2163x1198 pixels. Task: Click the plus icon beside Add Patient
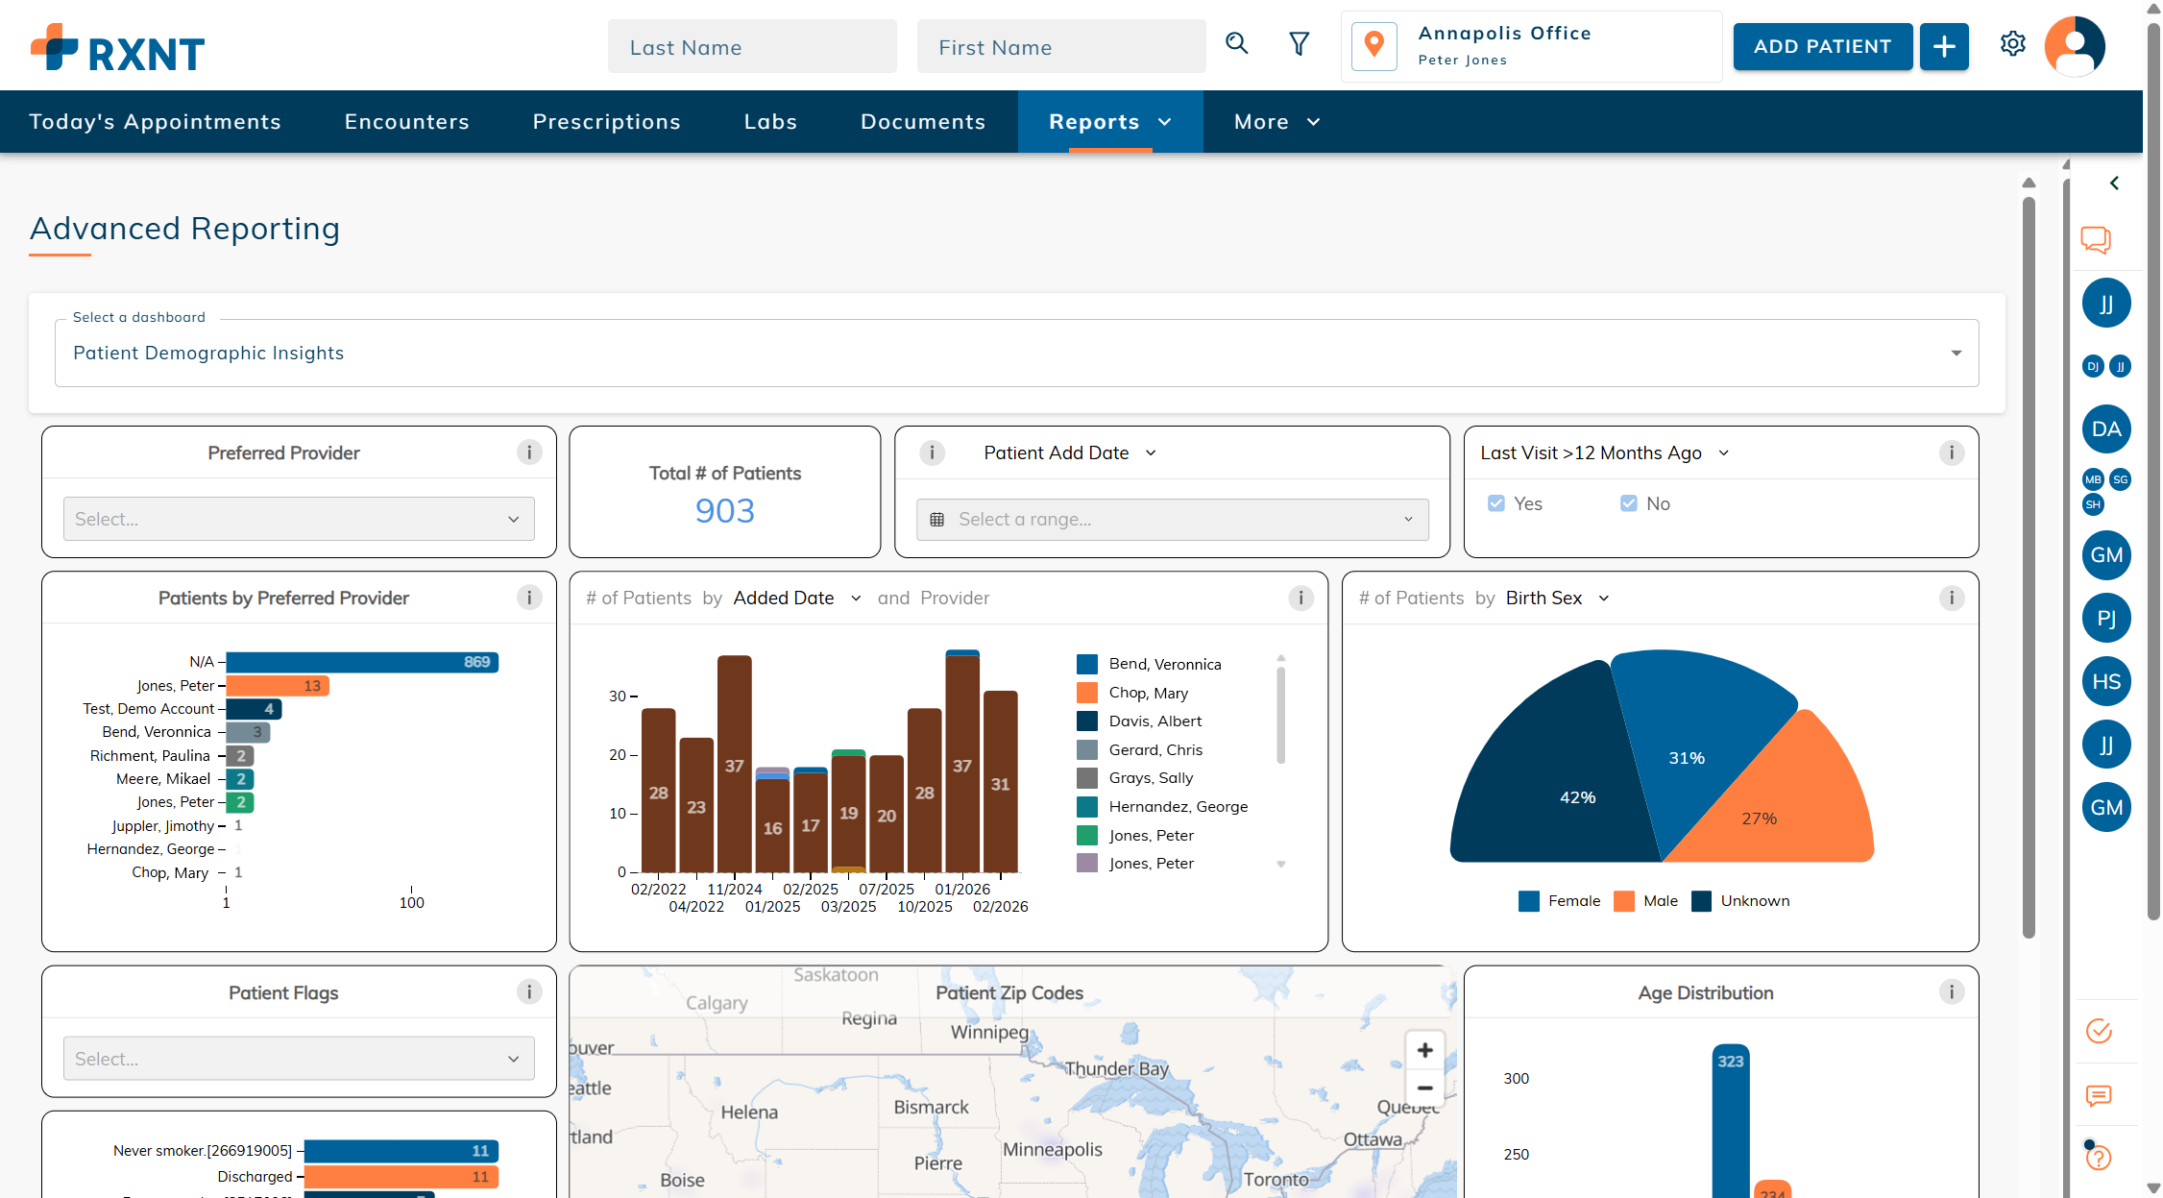click(x=1944, y=46)
